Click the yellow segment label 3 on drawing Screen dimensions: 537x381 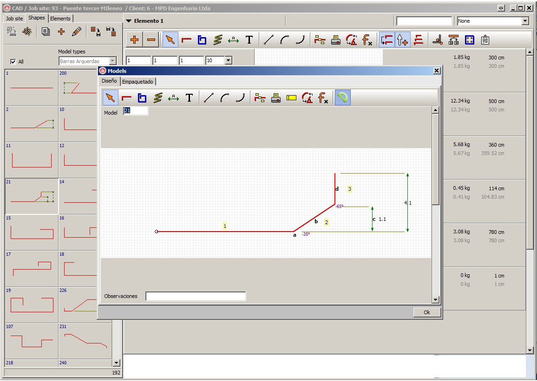[349, 189]
